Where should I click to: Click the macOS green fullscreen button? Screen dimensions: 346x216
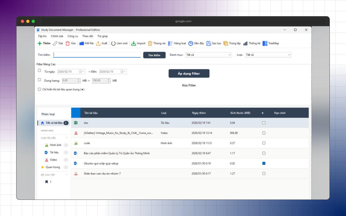[33, 21]
